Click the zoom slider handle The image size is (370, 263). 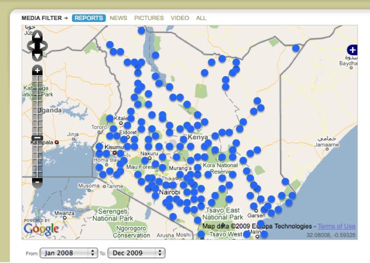[x=37, y=138]
